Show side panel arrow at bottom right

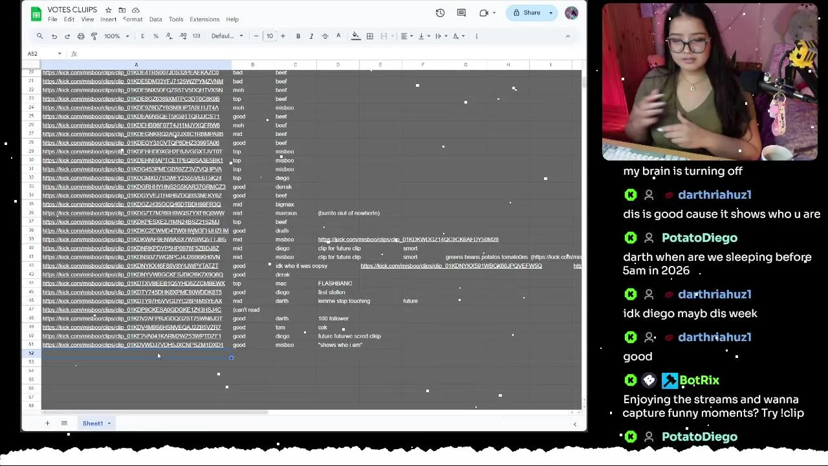pyautogui.click(x=574, y=424)
